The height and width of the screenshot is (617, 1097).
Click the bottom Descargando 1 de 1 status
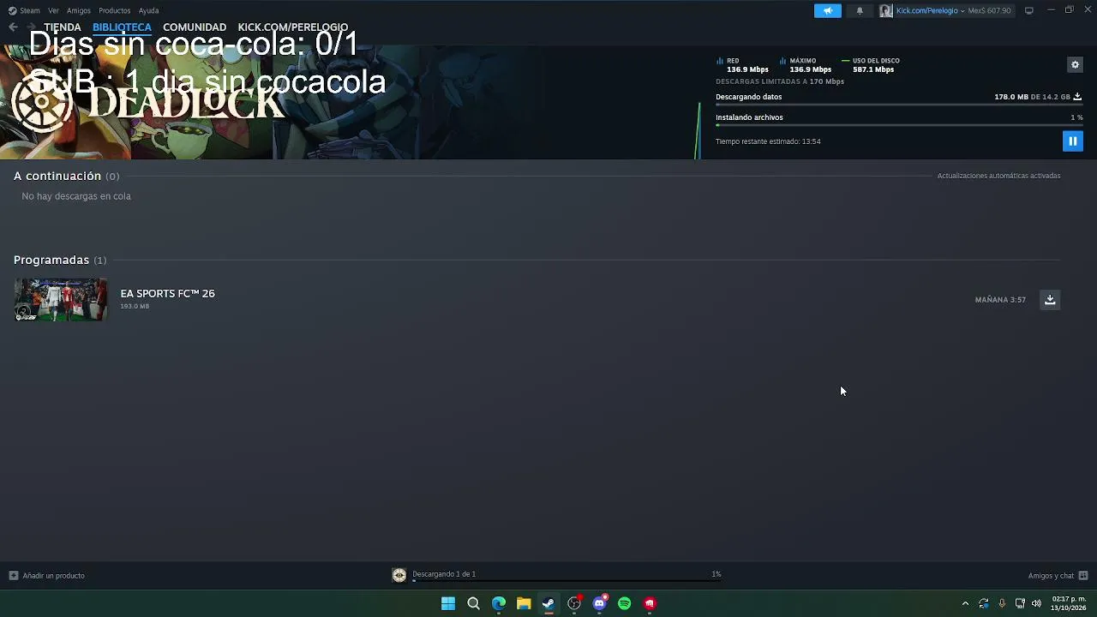click(x=444, y=574)
